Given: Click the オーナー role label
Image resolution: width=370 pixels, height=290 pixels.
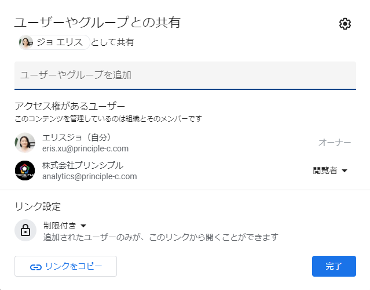Looking at the screenshot, I should point(335,143).
